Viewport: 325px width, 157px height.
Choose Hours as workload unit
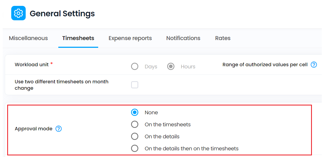171,66
